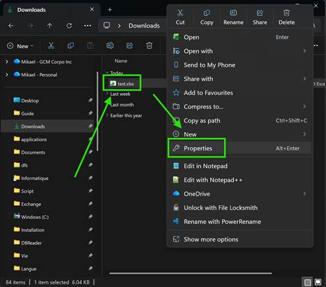Open Desktop in navigation pane
Image resolution: width=326 pixels, height=287 pixels.
[30, 100]
